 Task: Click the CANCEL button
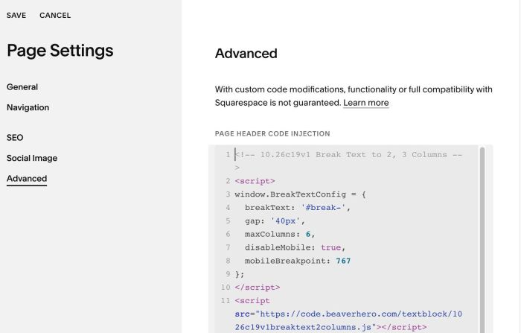tap(55, 16)
